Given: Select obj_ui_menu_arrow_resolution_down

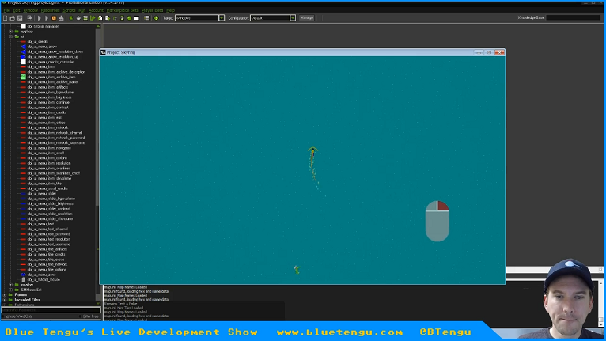Looking at the screenshot, I should pos(55,51).
